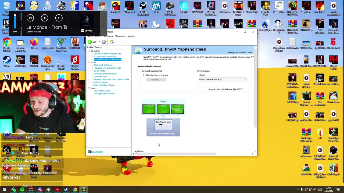Skip to next track in media overlay

[59, 18]
